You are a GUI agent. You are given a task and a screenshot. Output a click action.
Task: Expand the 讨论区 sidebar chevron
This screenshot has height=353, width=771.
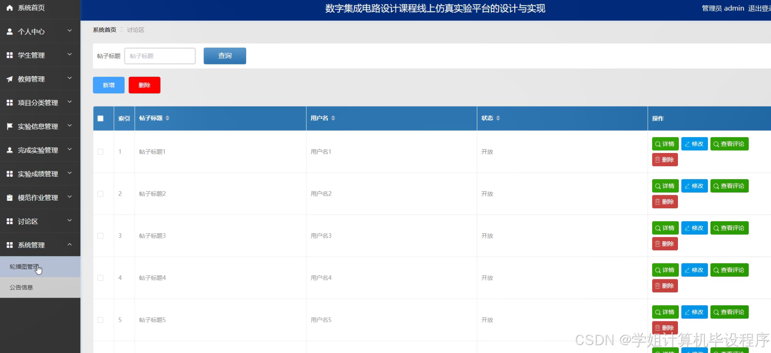coord(69,221)
